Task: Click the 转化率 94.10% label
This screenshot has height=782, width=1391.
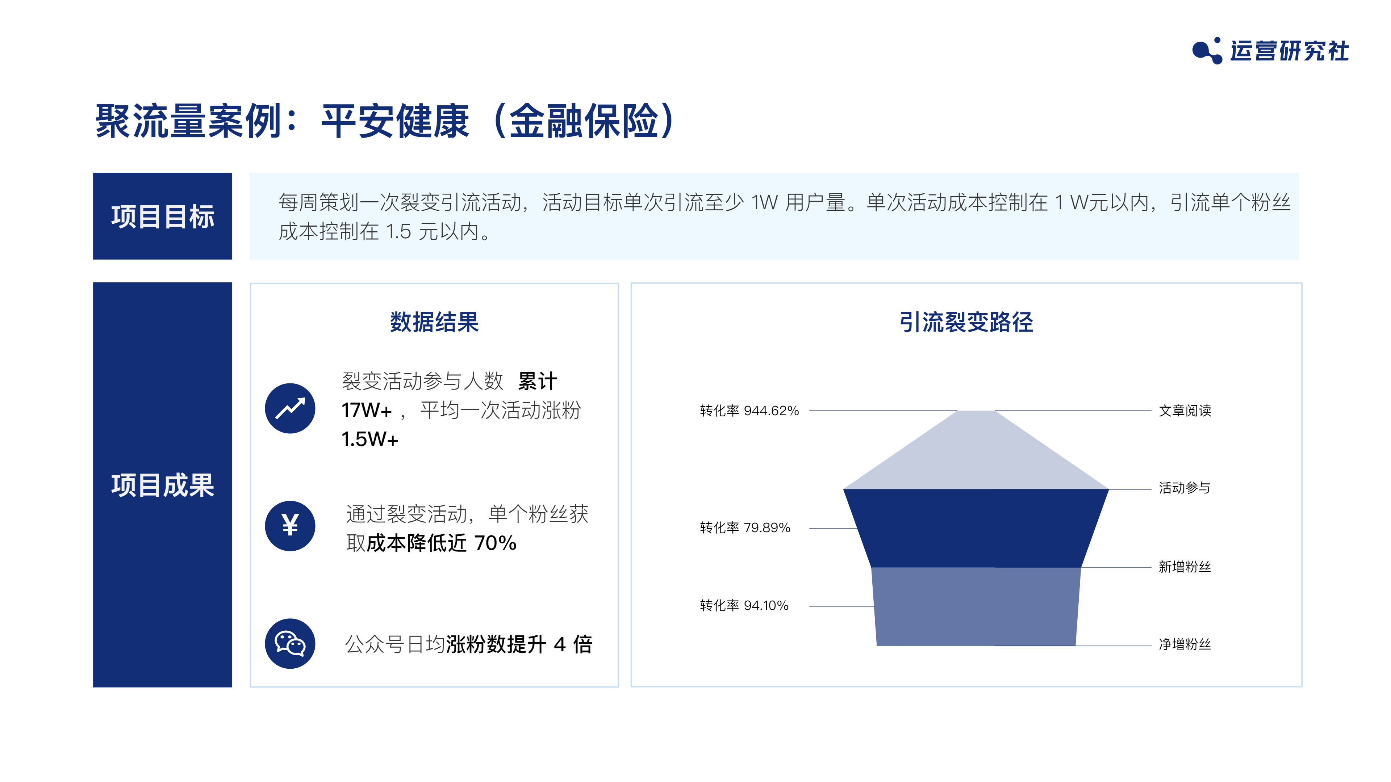Action: 744,606
